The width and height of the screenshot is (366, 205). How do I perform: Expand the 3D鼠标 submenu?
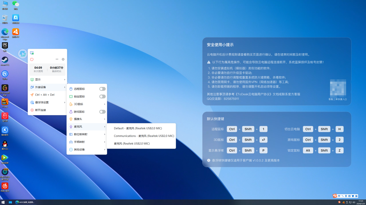87,104
